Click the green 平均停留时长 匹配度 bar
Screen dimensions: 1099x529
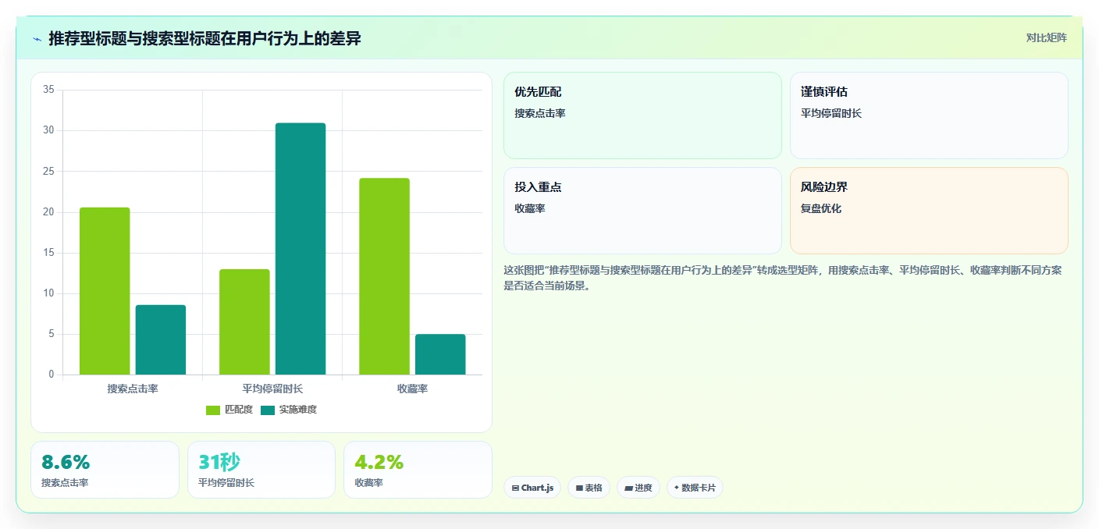click(244, 321)
